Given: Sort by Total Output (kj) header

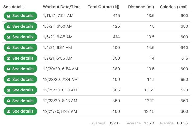Looking at the screenshot, I should click(x=104, y=7).
